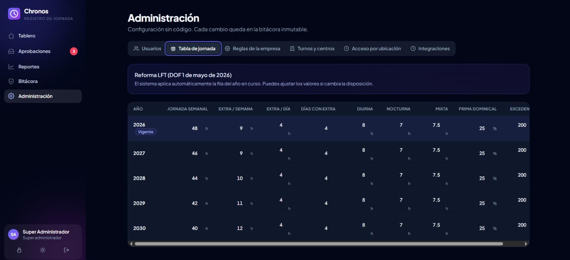Click the year 2030 row label

[139, 228]
